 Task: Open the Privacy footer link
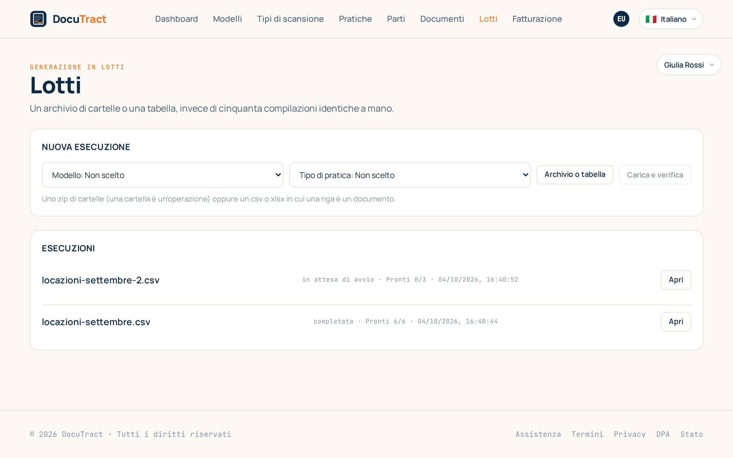tap(630, 434)
